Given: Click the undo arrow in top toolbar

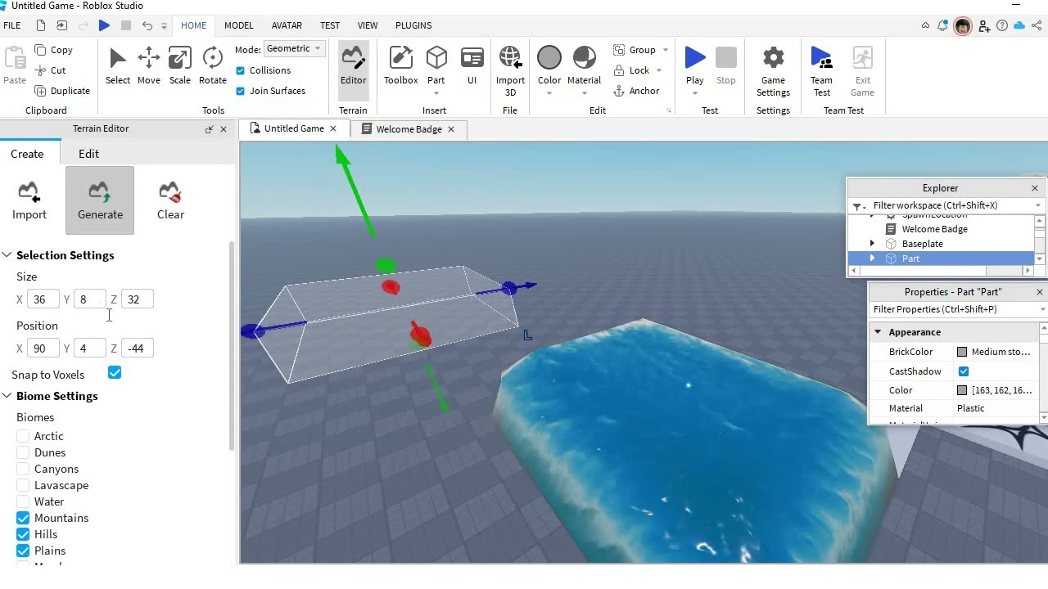Looking at the screenshot, I should pos(147,25).
